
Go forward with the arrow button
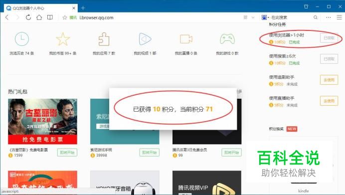[x=17, y=17]
